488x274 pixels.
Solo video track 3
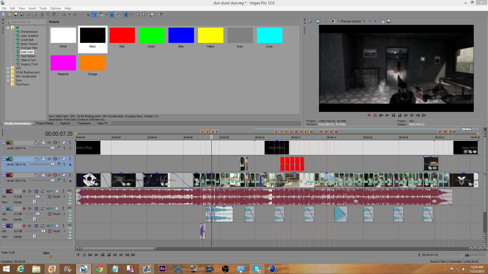click(70, 175)
